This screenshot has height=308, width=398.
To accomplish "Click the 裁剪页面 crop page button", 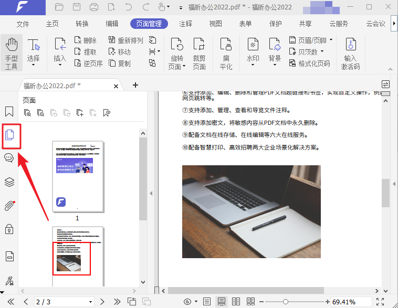I will [x=199, y=54].
